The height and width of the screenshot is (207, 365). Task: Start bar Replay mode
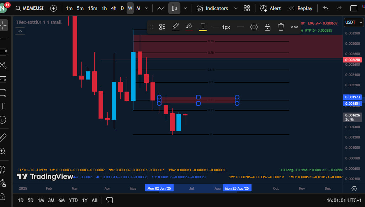point(301,9)
